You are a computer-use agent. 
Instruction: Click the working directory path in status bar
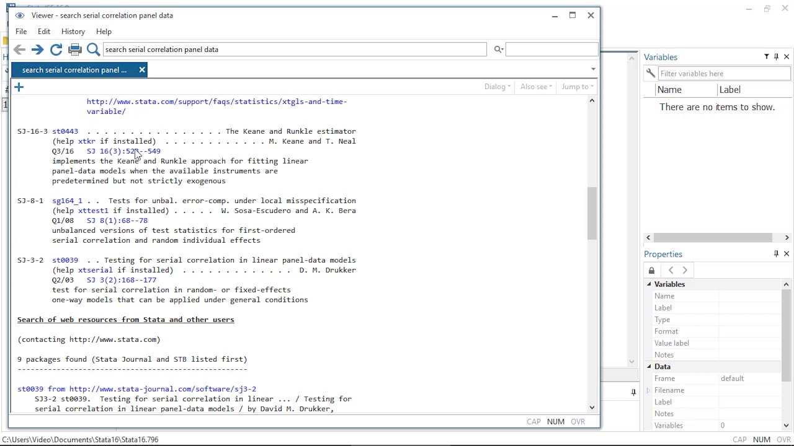click(x=80, y=440)
